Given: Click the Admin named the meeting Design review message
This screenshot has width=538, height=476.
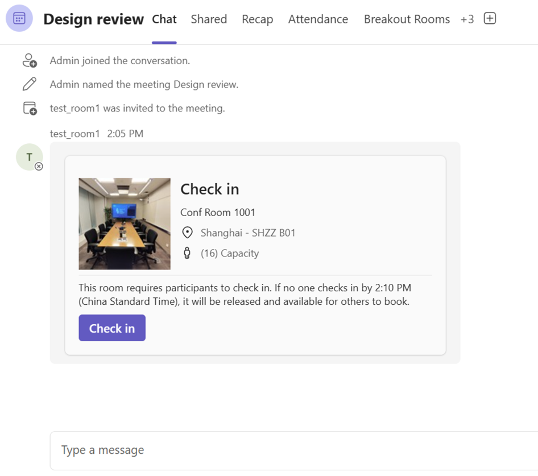Looking at the screenshot, I should 144,84.
